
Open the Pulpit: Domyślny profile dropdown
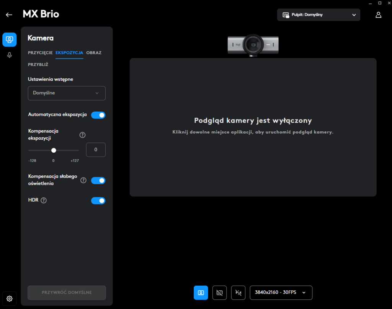point(318,15)
